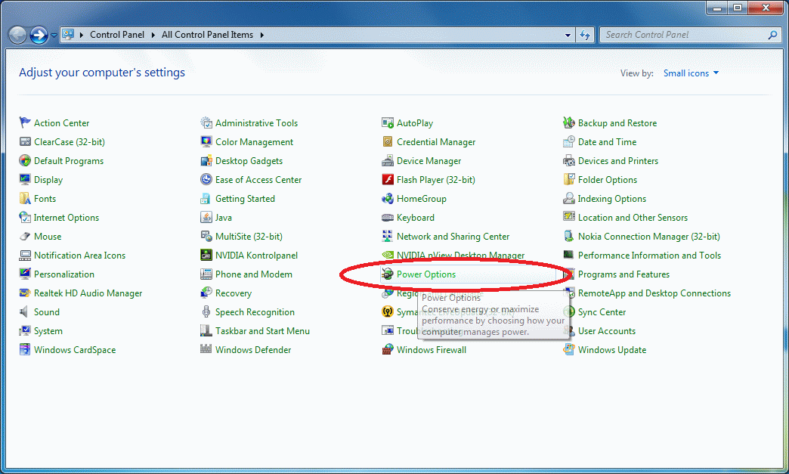Open the System link
The width and height of the screenshot is (789, 474).
(48, 331)
